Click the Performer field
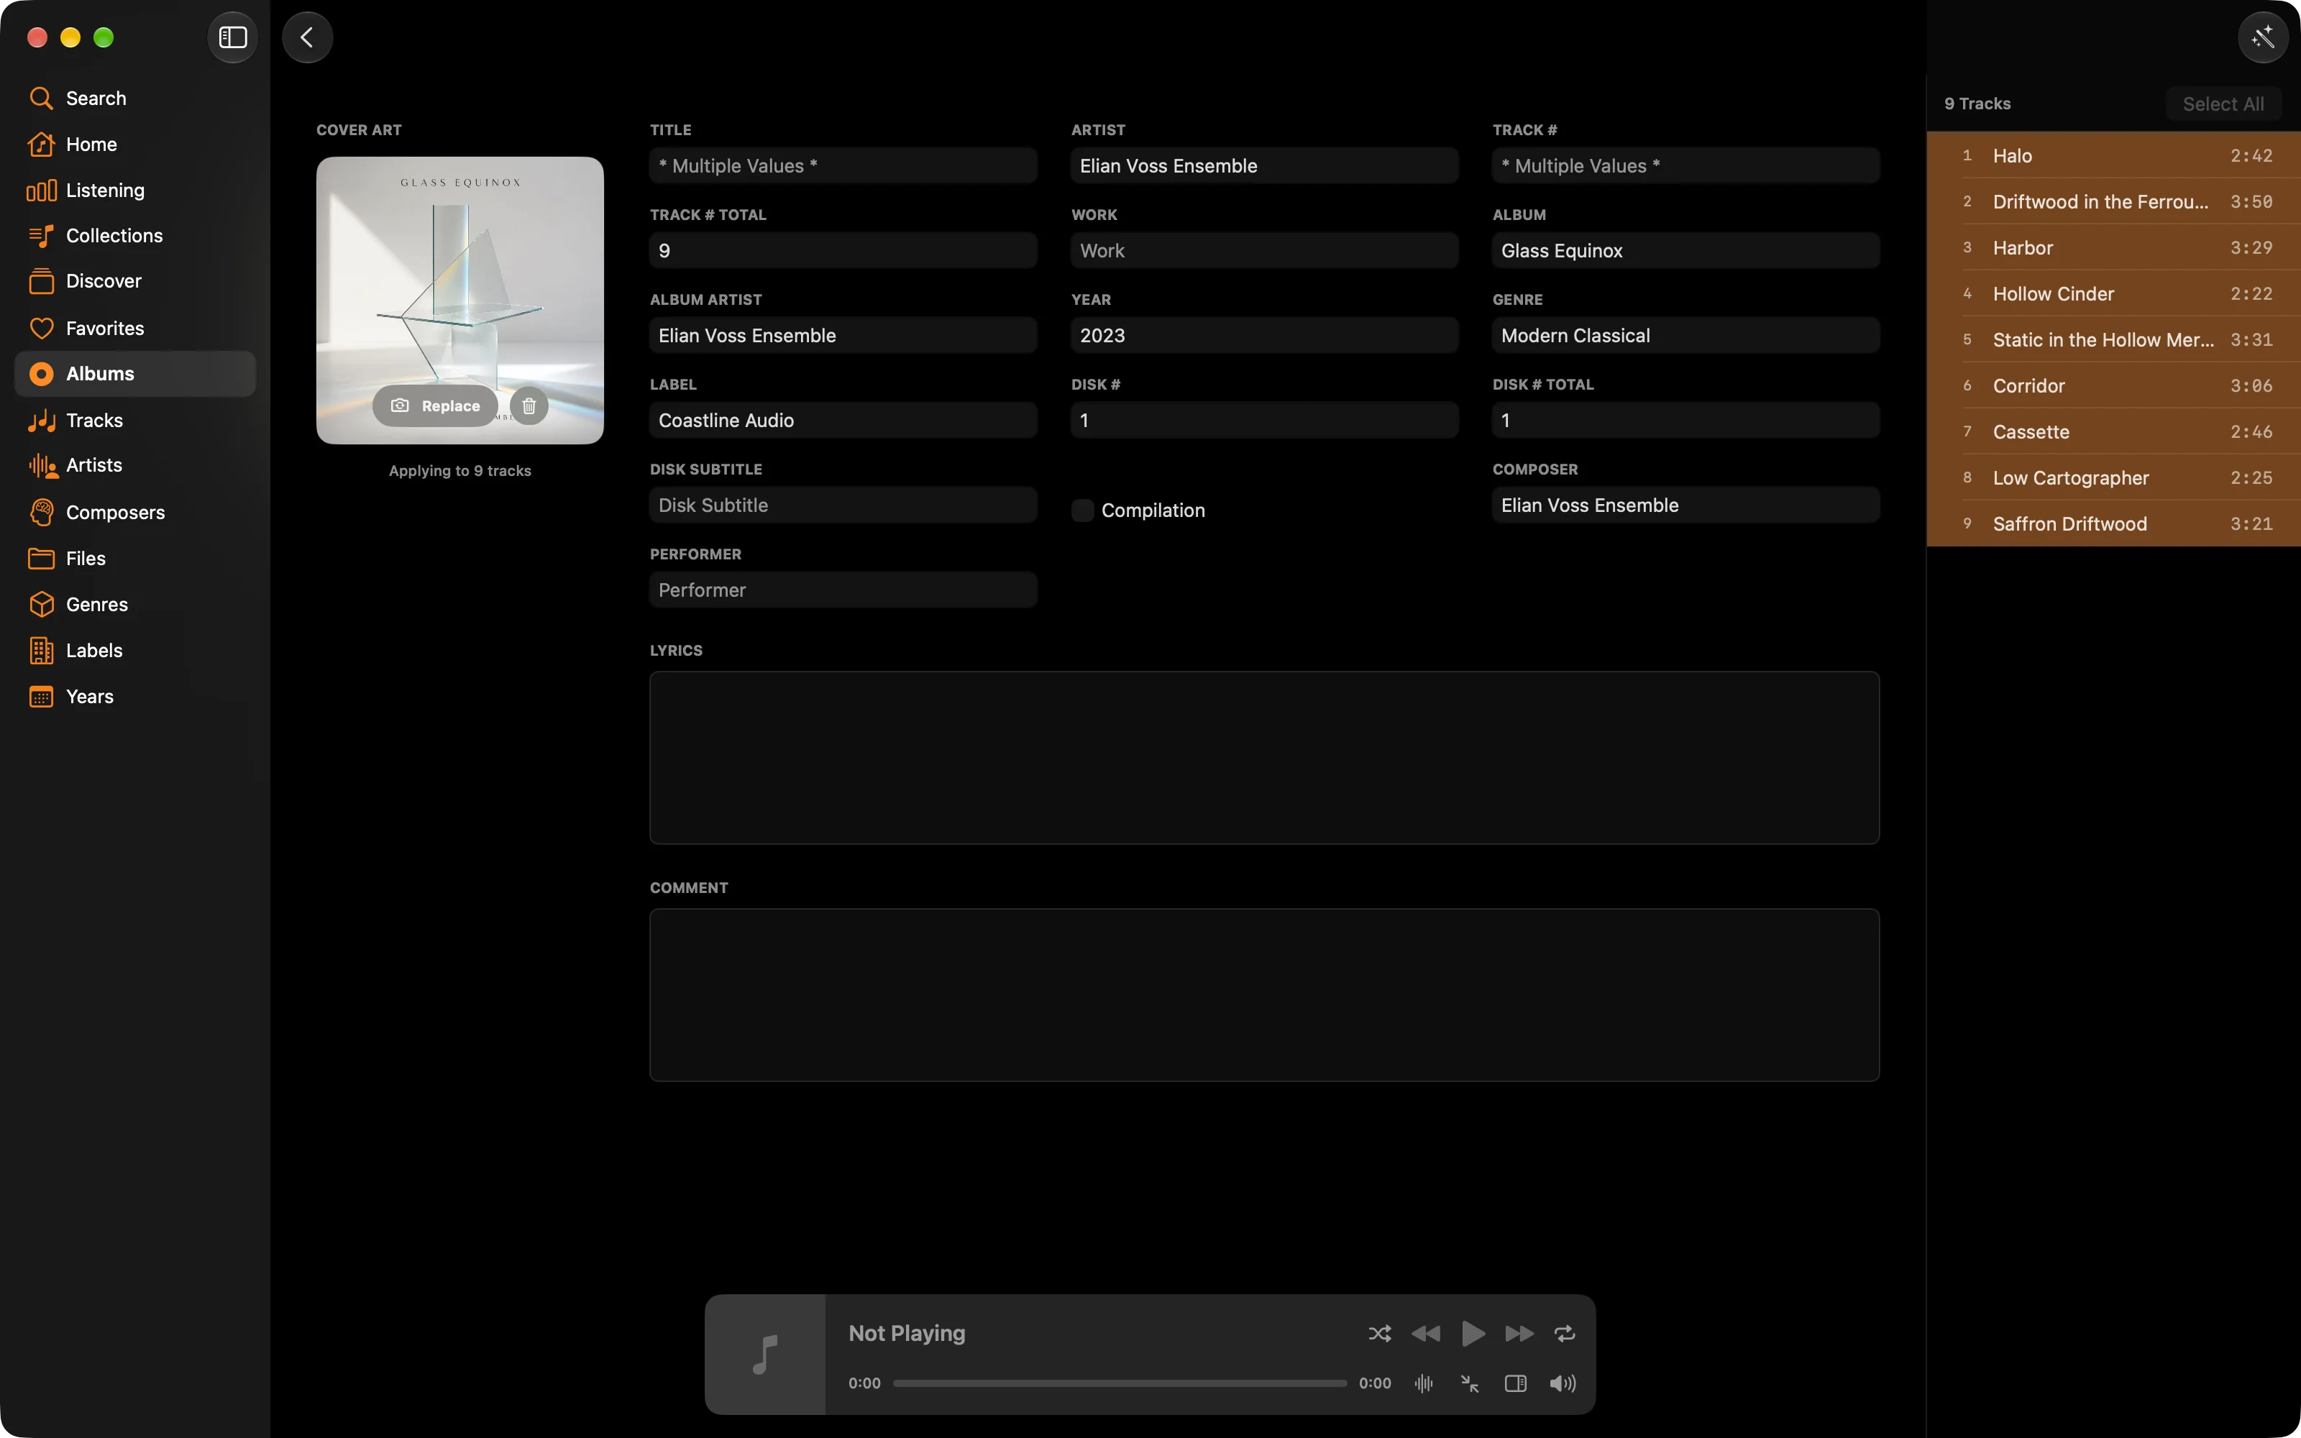 click(843, 590)
